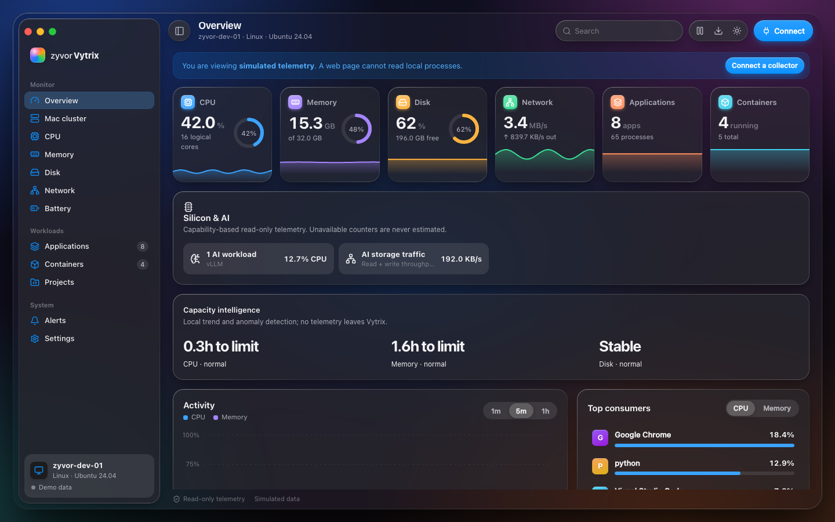
Task: Switch Top consumers to Memory
Action: coord(777,408)
